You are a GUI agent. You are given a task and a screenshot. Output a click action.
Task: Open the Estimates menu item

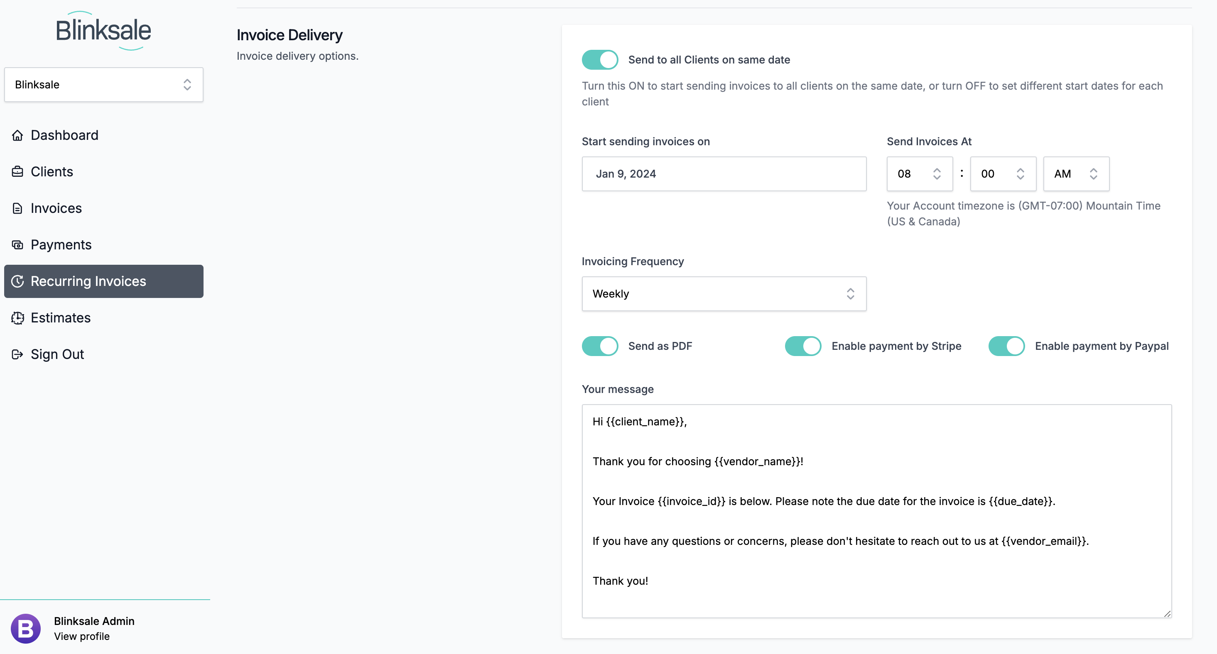(x=61, y=318)
